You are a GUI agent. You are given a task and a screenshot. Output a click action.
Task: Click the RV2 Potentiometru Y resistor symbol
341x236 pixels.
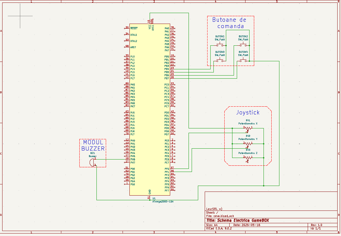248,144
